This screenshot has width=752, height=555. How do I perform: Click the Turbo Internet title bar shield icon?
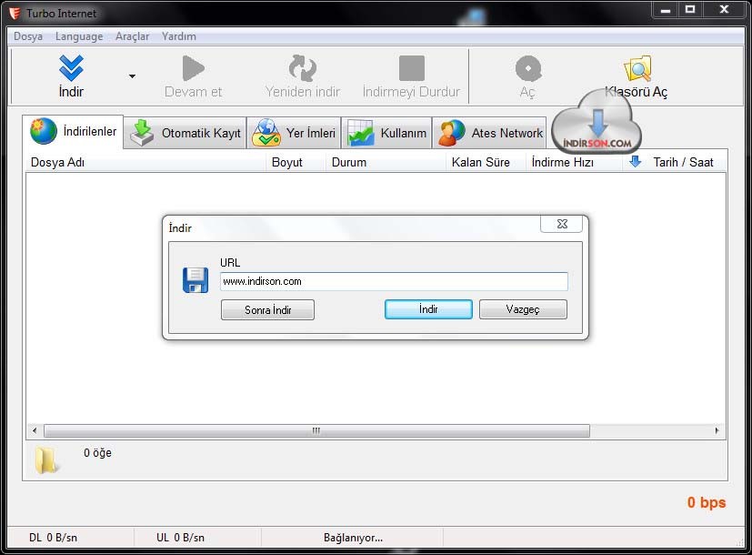click(x=15, y=14)
